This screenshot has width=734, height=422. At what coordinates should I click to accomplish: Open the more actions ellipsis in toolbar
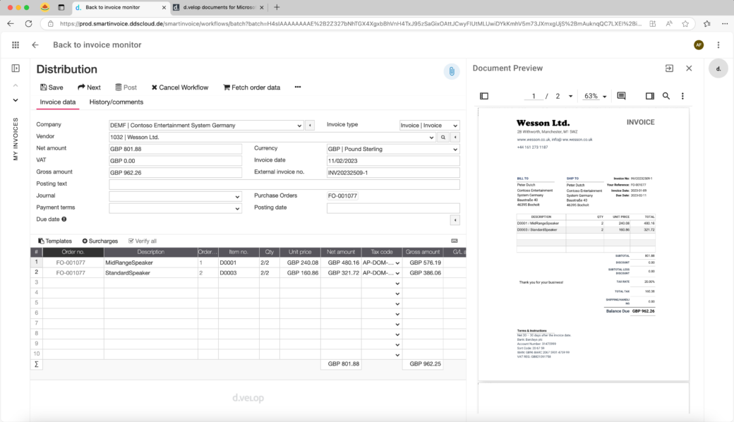pyautogui.click(x=298, y=87)
